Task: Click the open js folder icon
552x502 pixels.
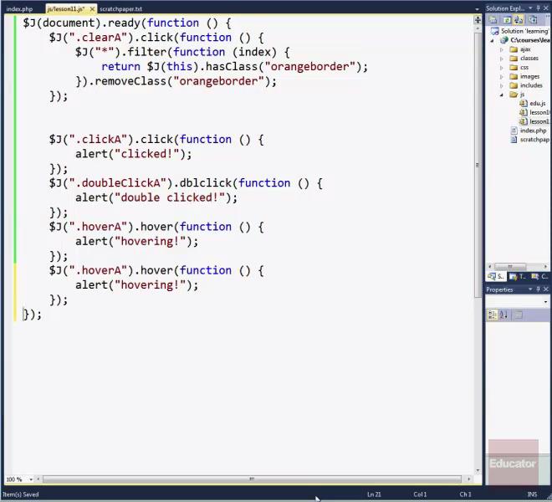Action: 514,95
